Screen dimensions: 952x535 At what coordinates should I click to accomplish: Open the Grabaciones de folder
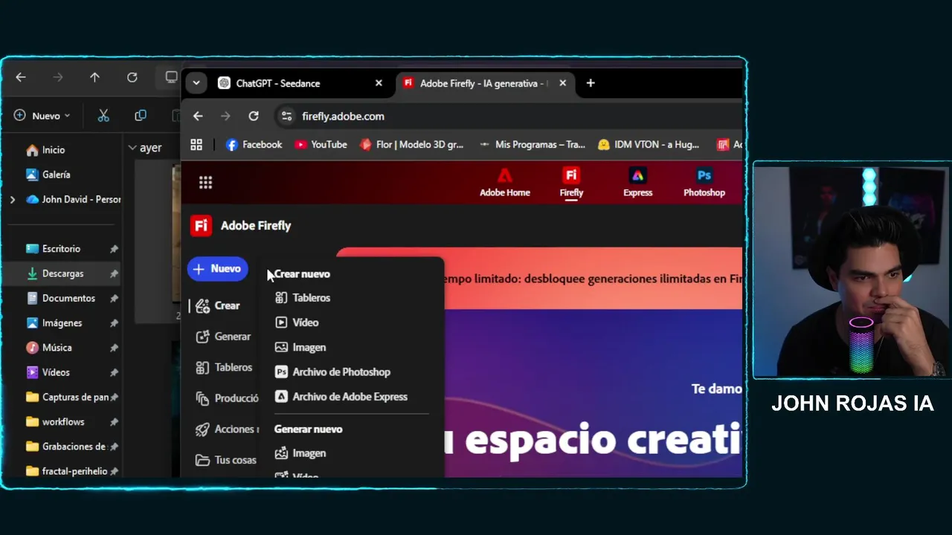(x=65, y=447)
